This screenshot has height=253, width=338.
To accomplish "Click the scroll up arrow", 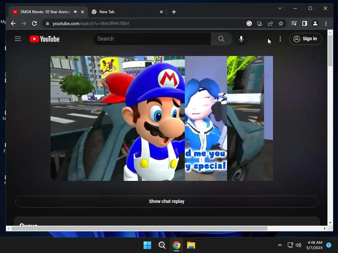I will [330, 33].
